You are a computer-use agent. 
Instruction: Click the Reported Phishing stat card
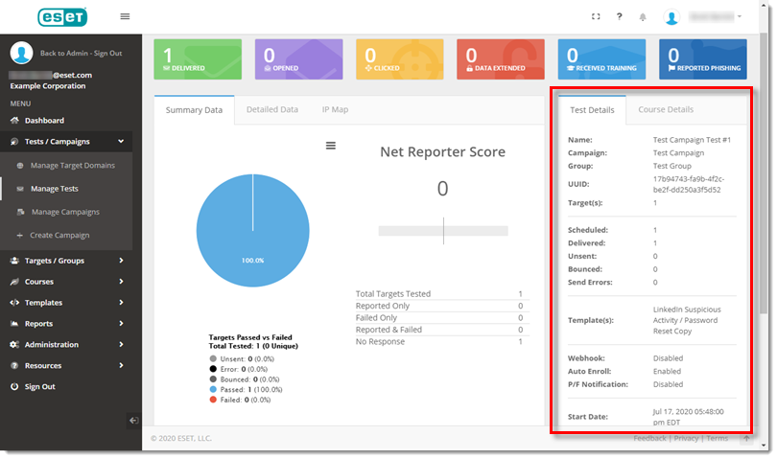point(703,59)
